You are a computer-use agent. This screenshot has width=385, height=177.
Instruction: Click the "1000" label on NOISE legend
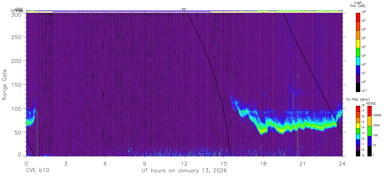(377, 125)
